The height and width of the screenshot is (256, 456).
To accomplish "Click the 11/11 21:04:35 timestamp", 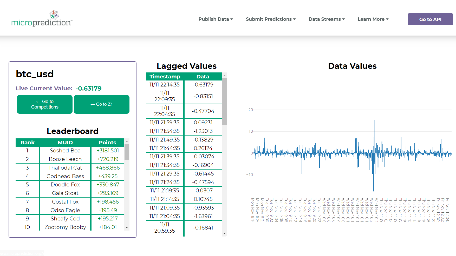I will pos(165,216).
